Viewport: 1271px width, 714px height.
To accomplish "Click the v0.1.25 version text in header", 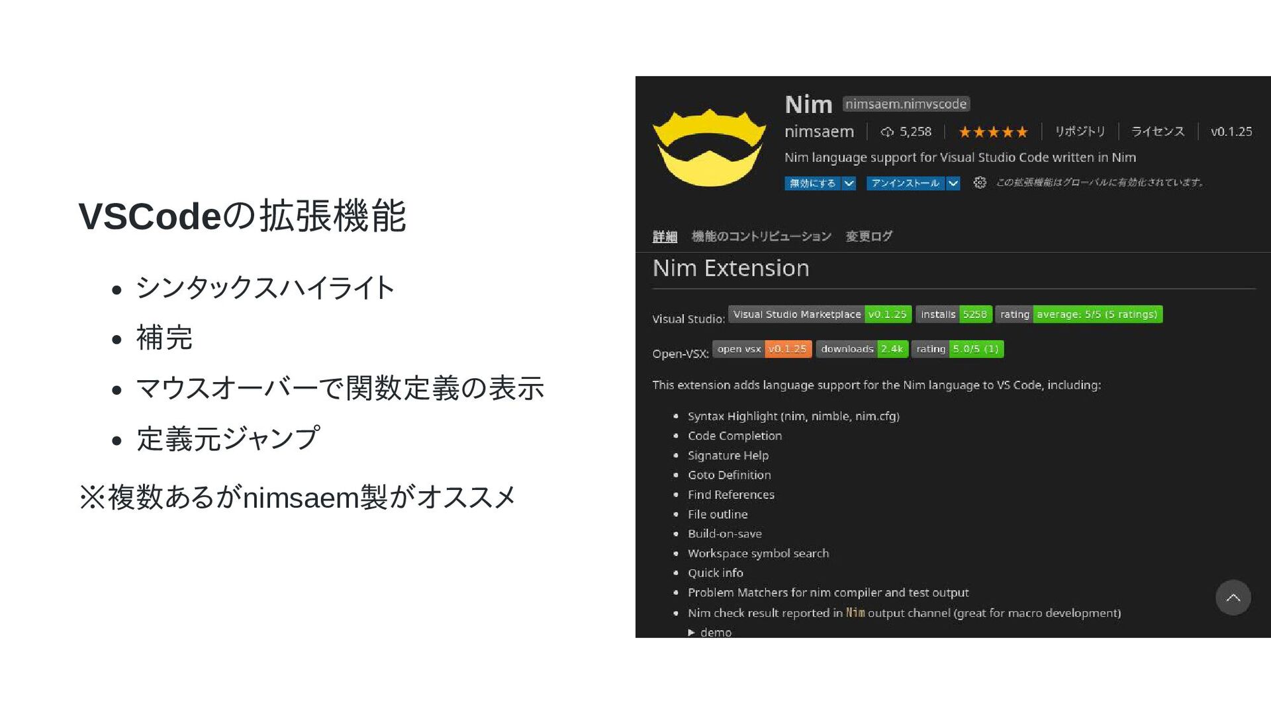I will click(x=1231, y=132).
